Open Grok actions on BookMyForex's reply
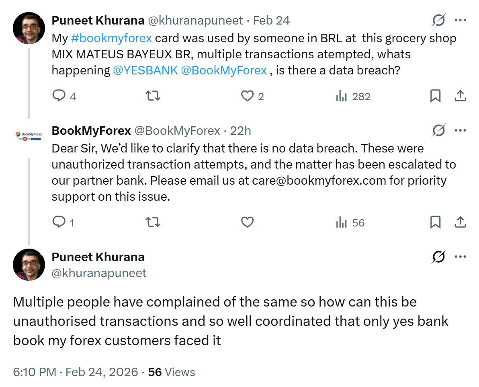The width and height of the screenshot is (479, 387). (x=438, y=130)
